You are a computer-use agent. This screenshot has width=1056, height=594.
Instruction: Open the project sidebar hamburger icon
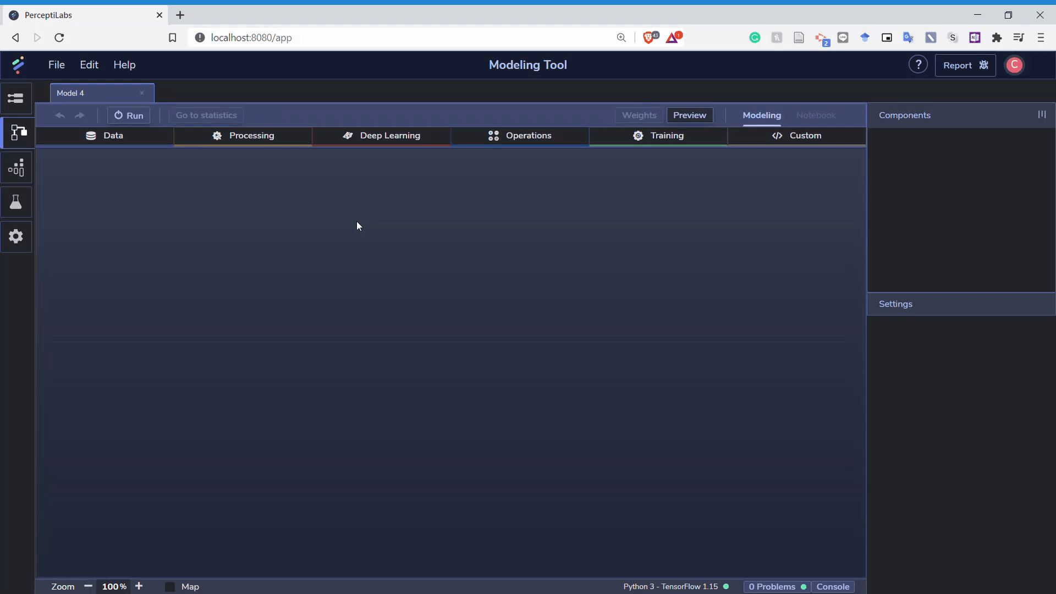tap(16, 98)
